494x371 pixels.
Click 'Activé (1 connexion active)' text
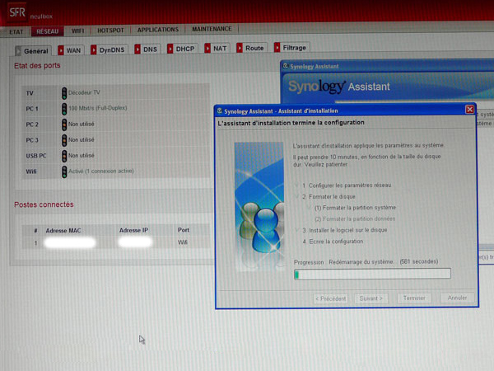[x=101, y=171]
